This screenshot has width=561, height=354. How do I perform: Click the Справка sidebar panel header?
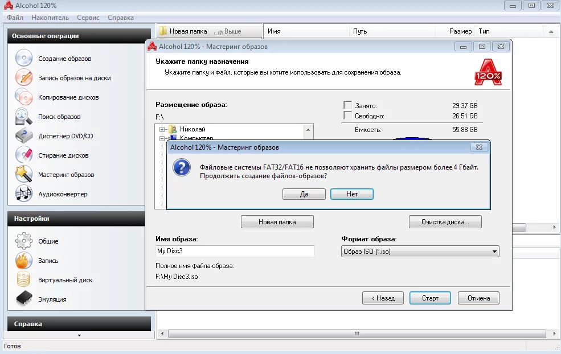coord(79,324)
